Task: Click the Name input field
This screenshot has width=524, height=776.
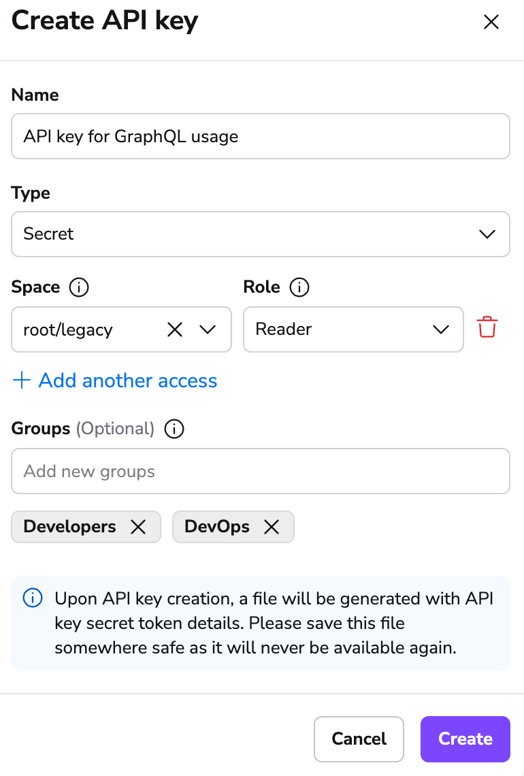Action: [x=261, y=136]
